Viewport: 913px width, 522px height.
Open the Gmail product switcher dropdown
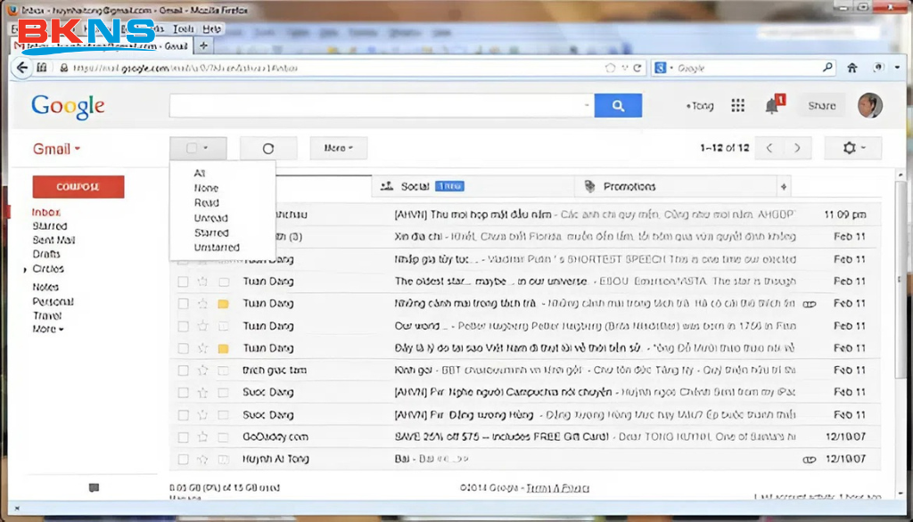coord(57,149)
